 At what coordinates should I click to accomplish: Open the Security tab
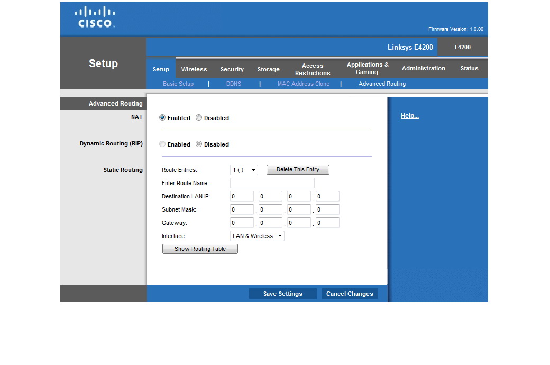[232, 69]
